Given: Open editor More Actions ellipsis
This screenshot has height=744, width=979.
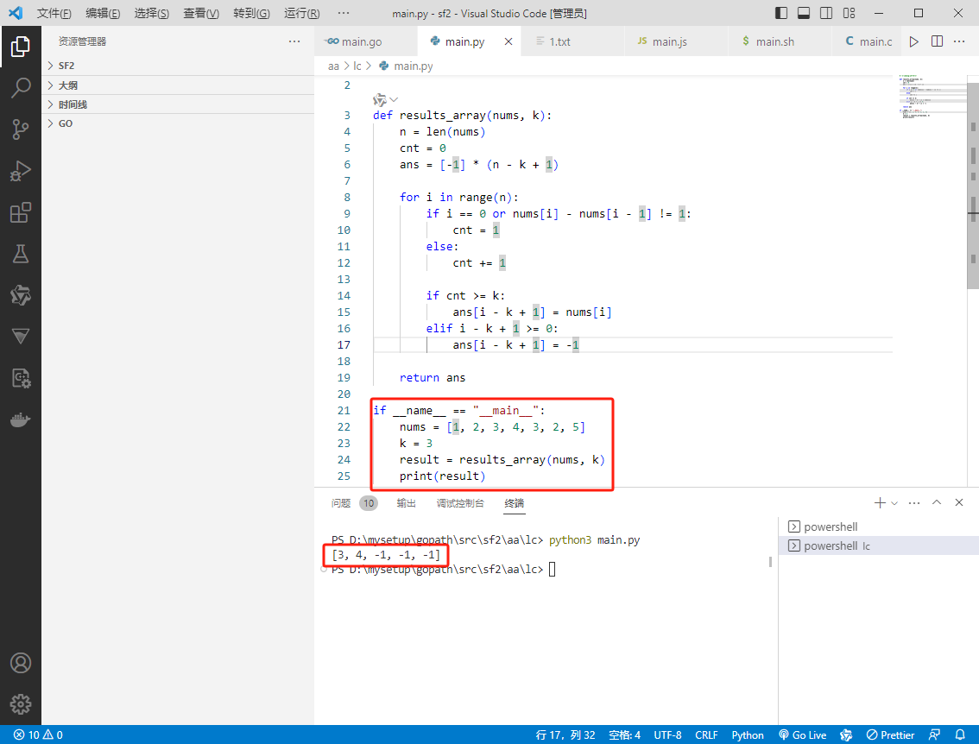Looking at the screenshot, I should tap(960, 41).
